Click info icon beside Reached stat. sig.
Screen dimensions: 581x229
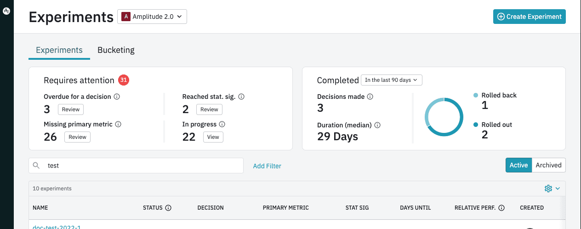(241, 97)
